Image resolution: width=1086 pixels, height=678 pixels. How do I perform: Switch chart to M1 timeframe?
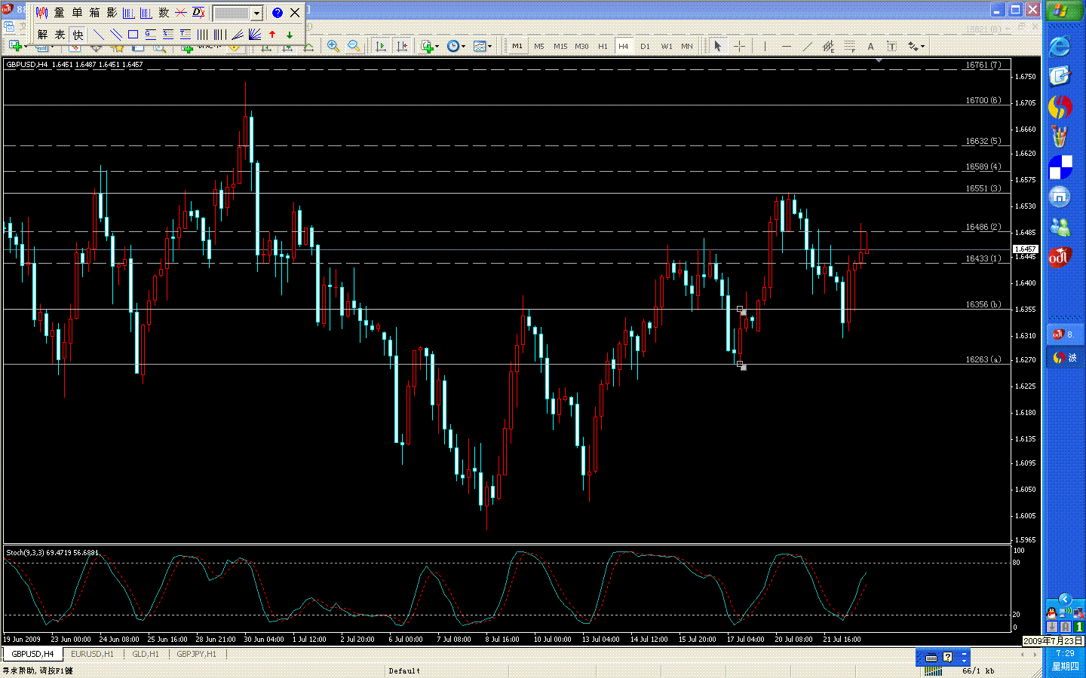517,46
